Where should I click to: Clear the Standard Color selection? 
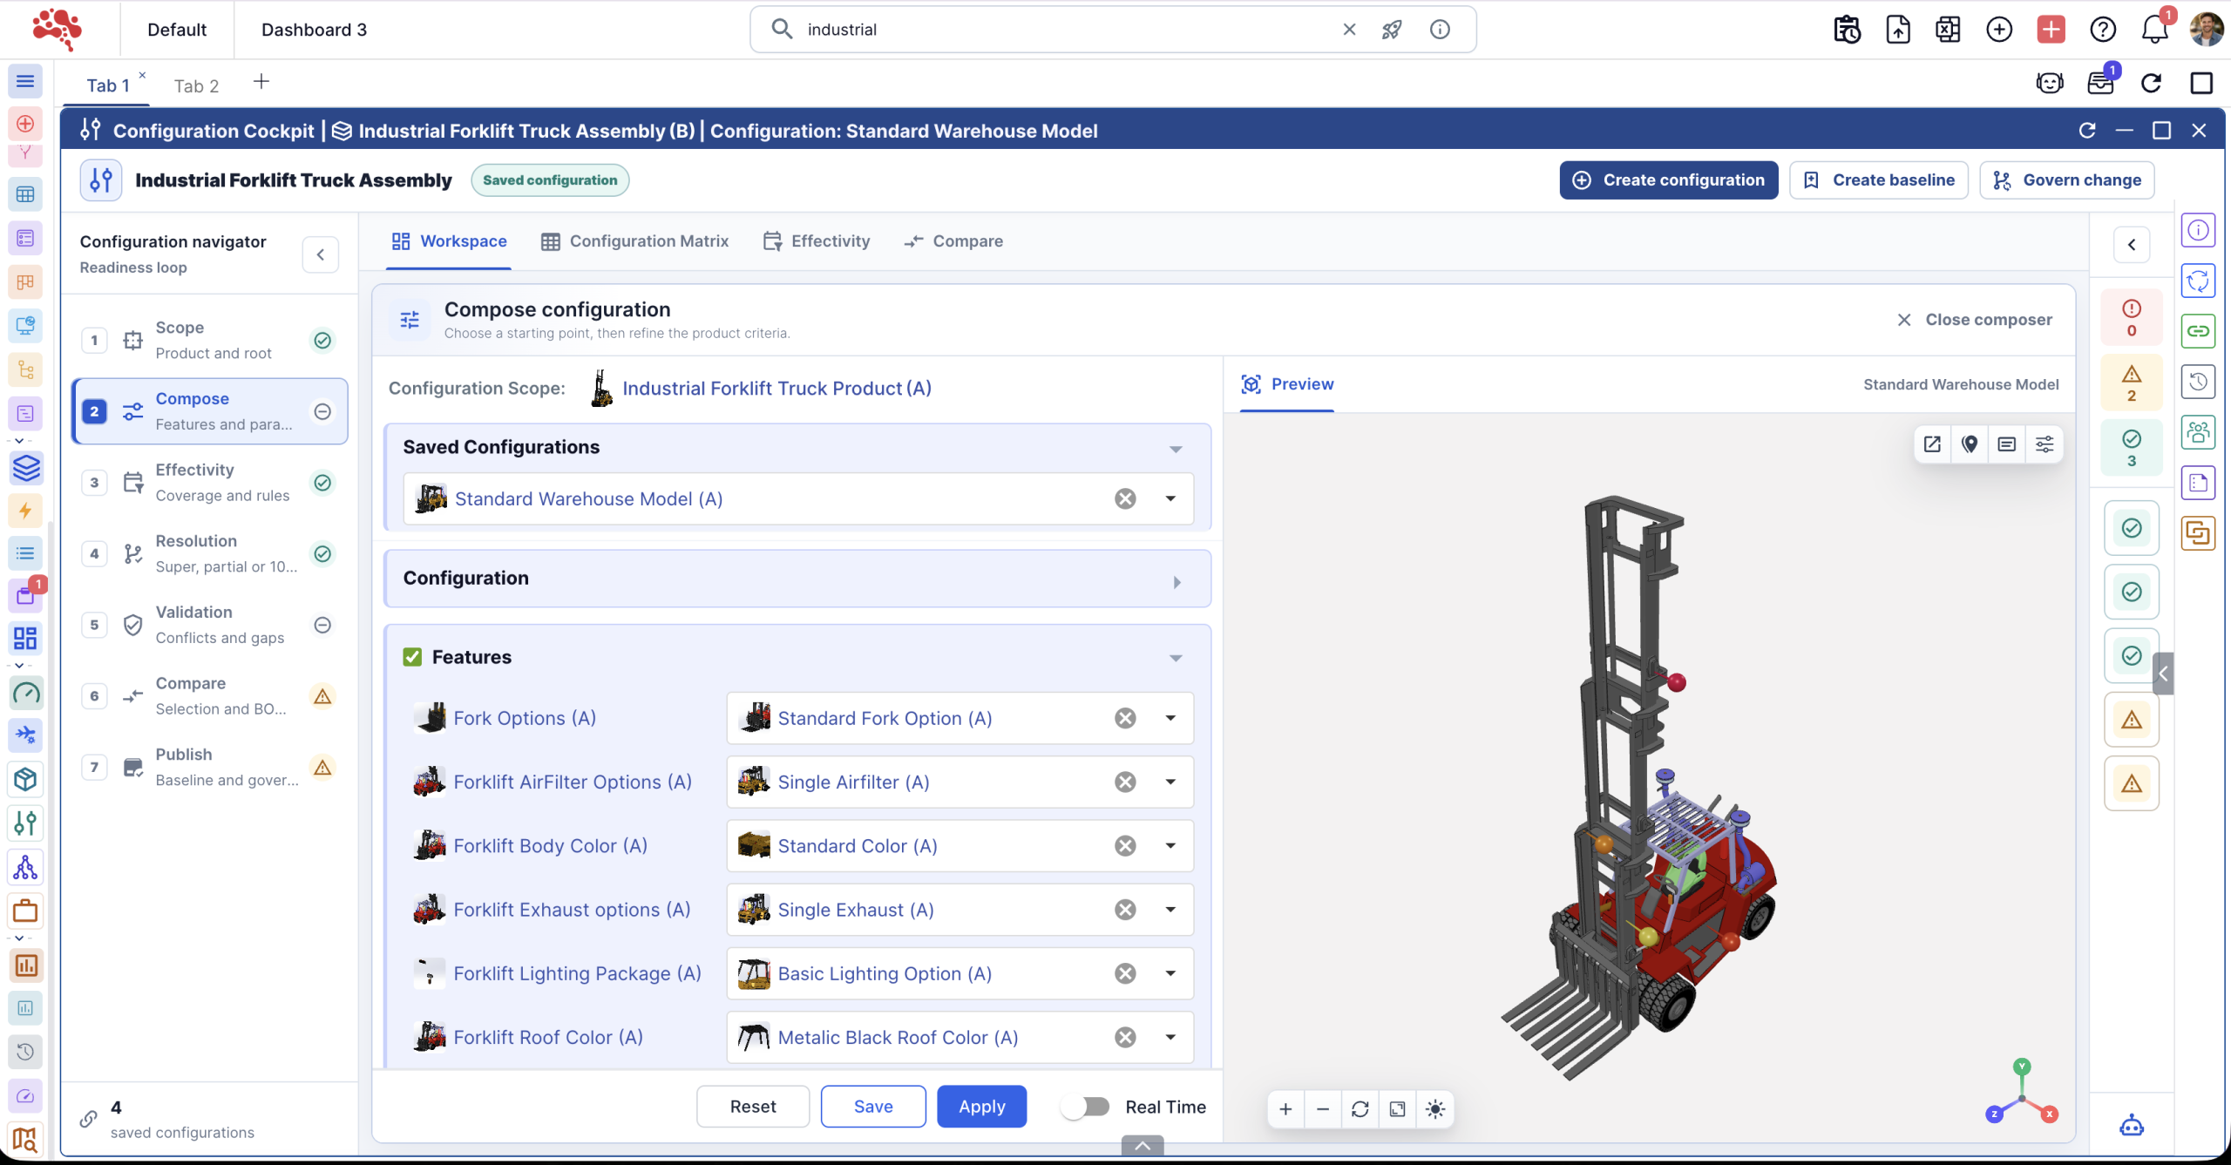[x=1126, y=846]
